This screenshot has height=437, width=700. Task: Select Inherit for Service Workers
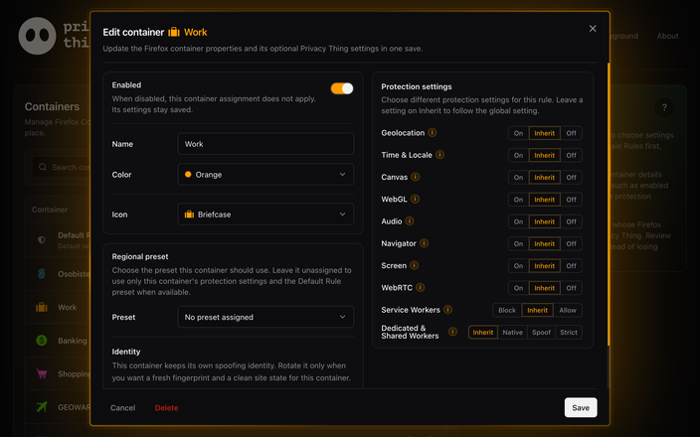538,310
